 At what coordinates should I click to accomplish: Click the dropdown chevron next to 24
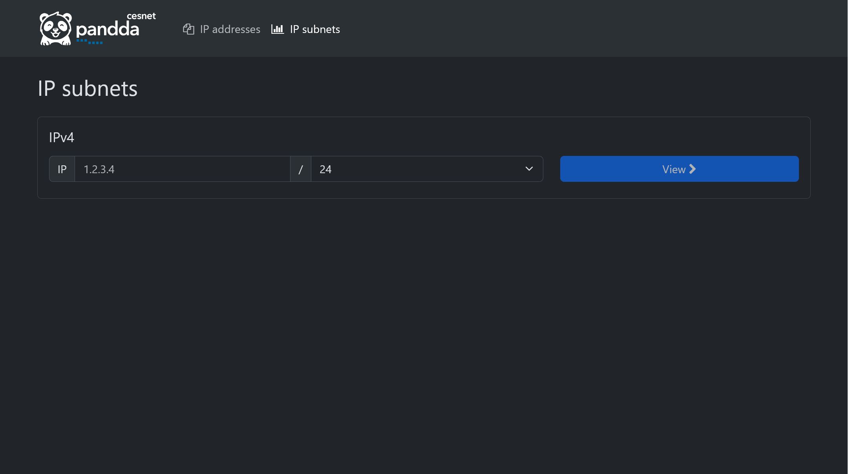click(529, 169)
